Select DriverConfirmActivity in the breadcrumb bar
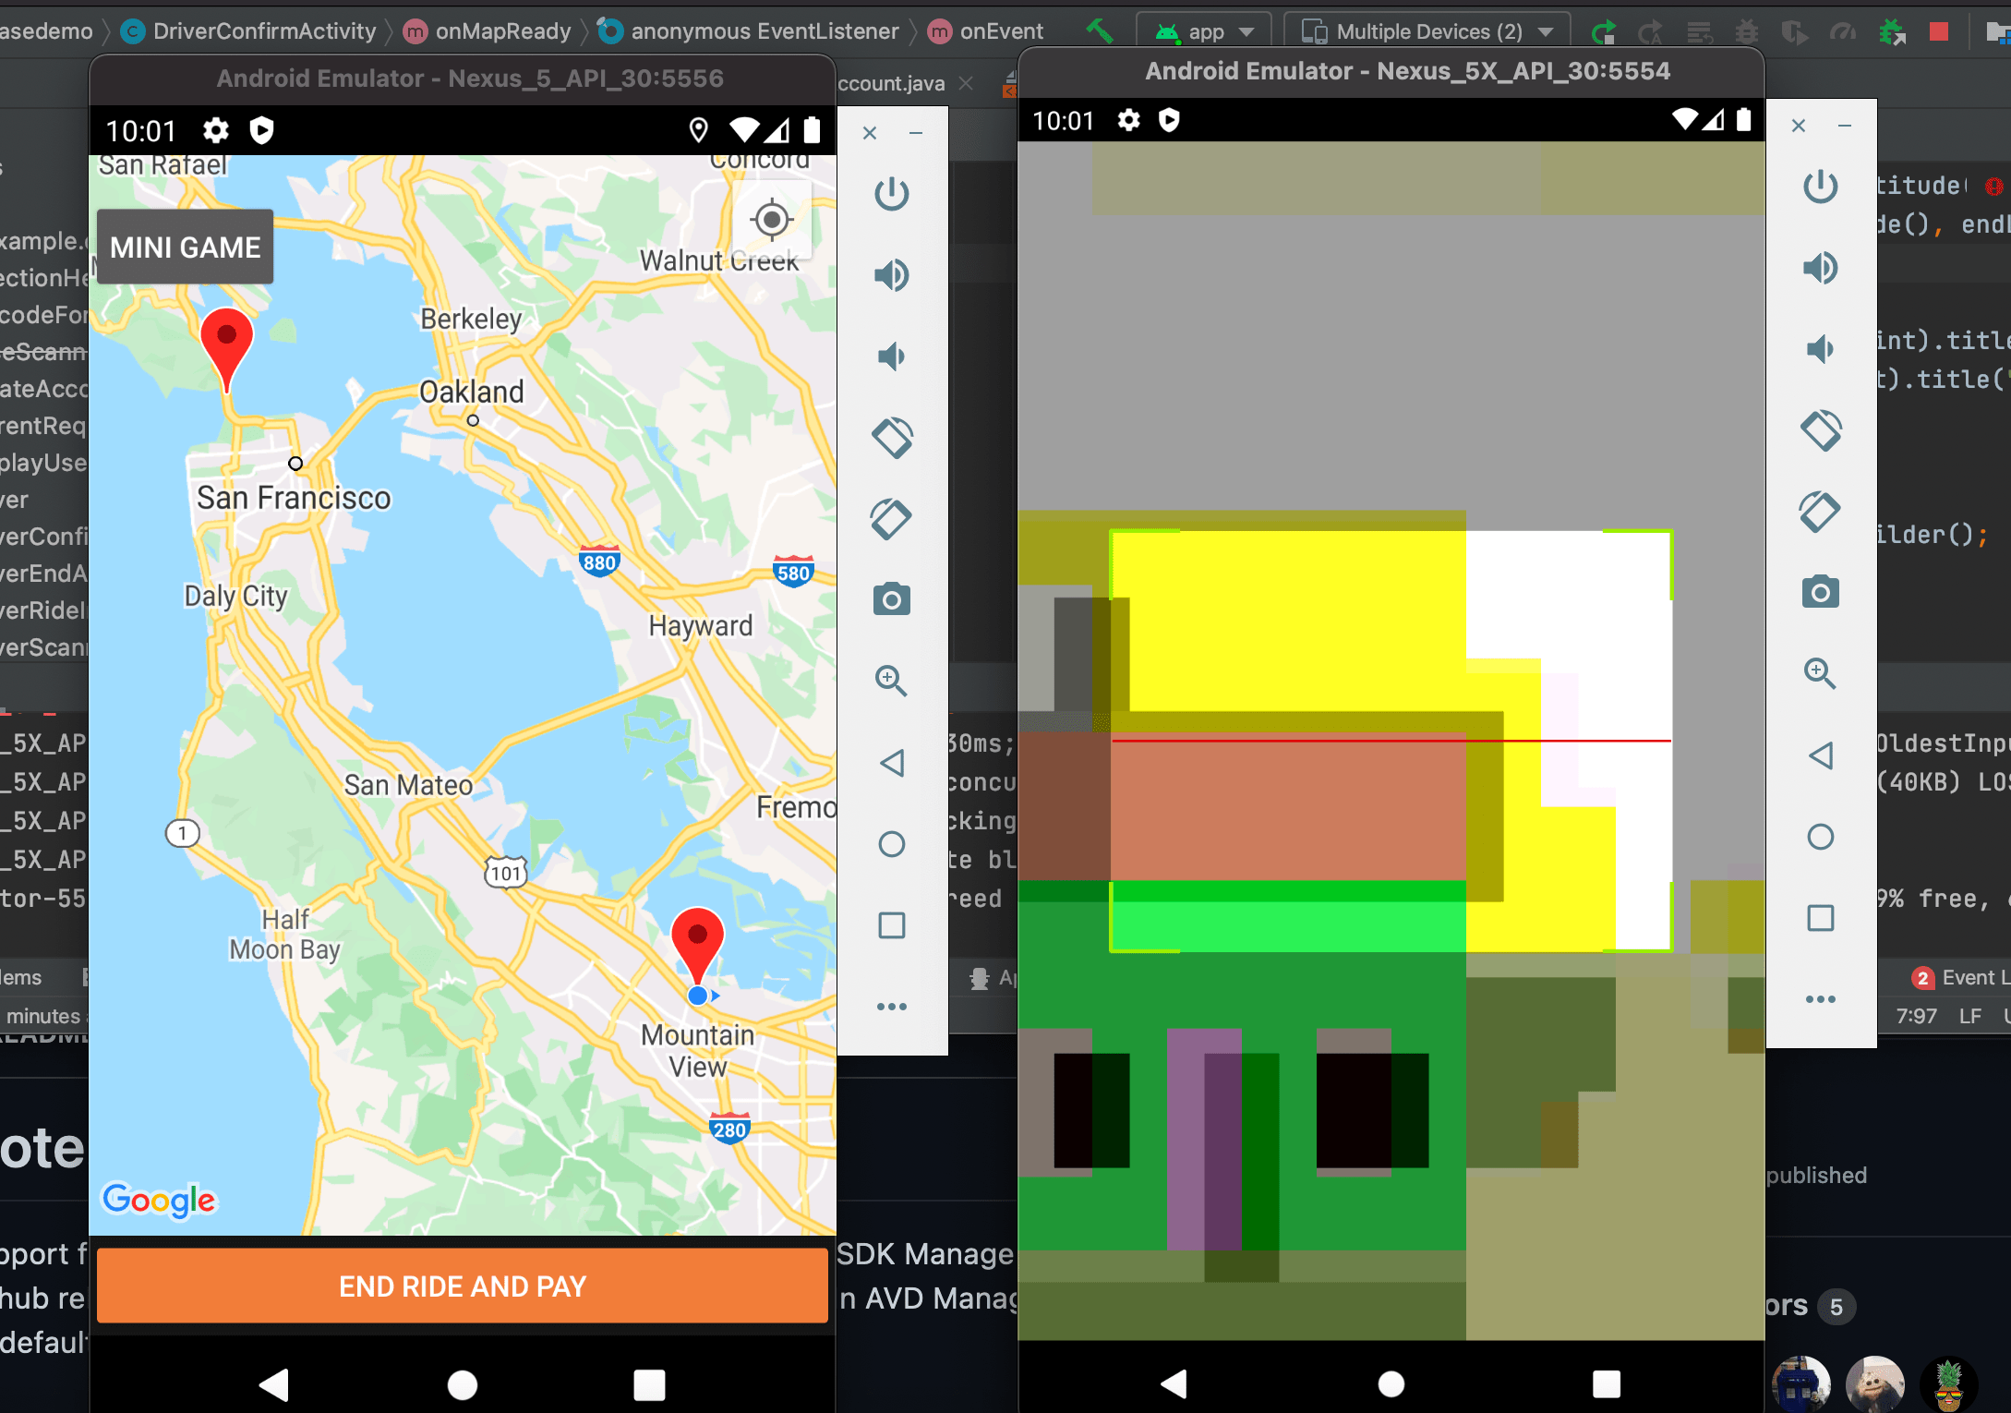2011x1413 pixels. coord(264,30)
